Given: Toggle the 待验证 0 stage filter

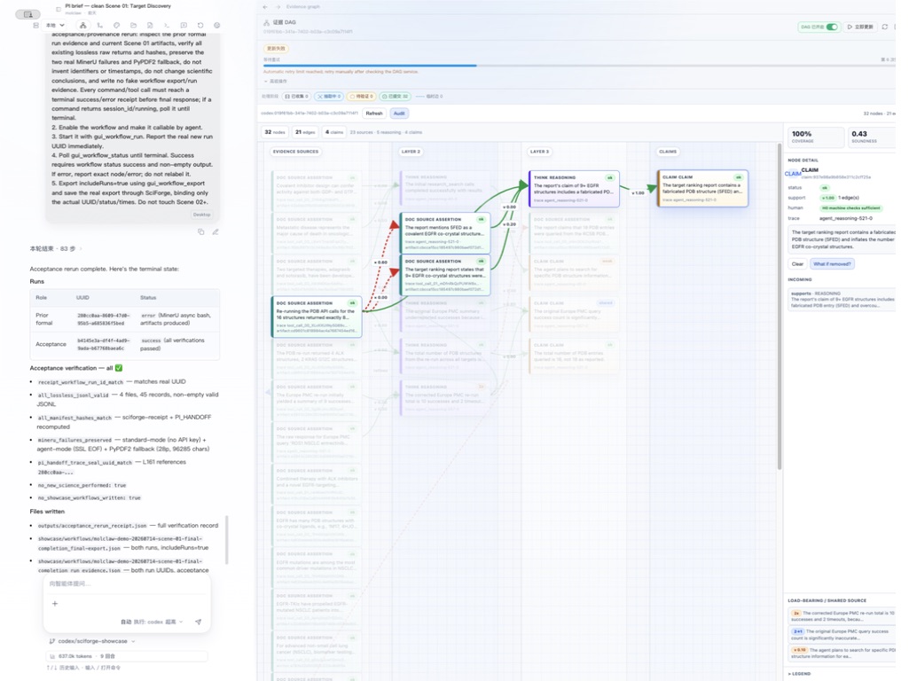Looking at the screenshot, I should point(361,97).
